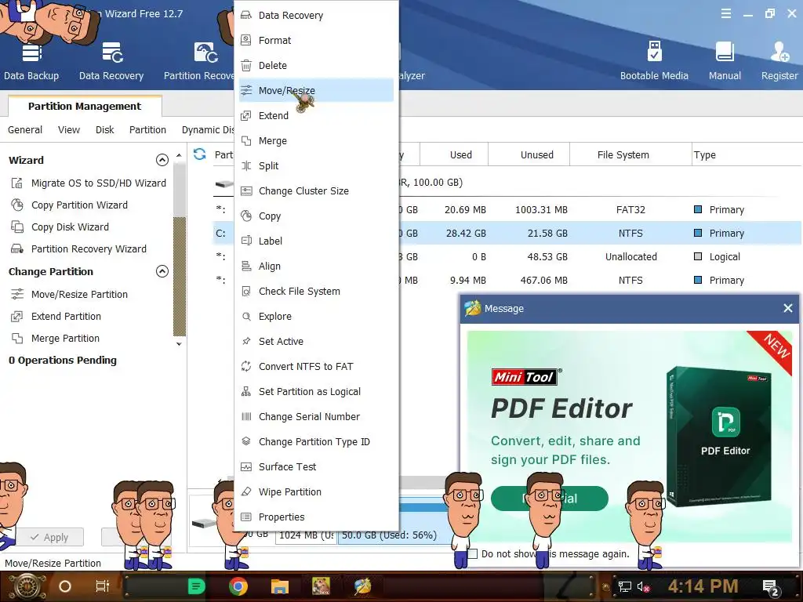The image size is (803, 602).
Task: Select Move/Resize in context menu
Action: 316,91
